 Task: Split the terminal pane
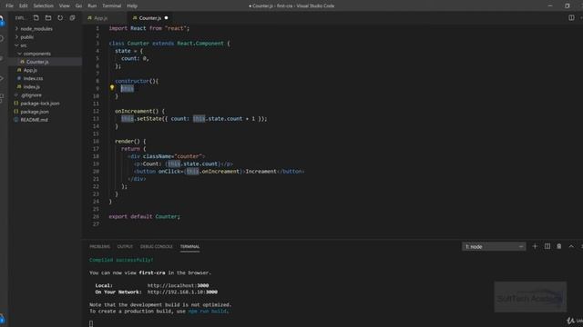click(547, 246)
